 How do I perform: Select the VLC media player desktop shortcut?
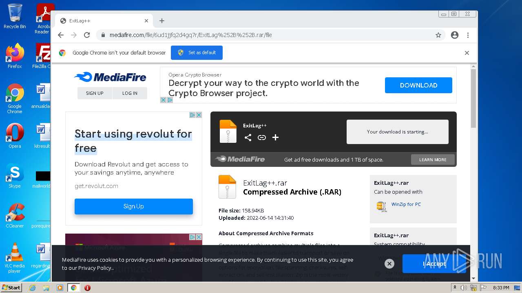15,258
